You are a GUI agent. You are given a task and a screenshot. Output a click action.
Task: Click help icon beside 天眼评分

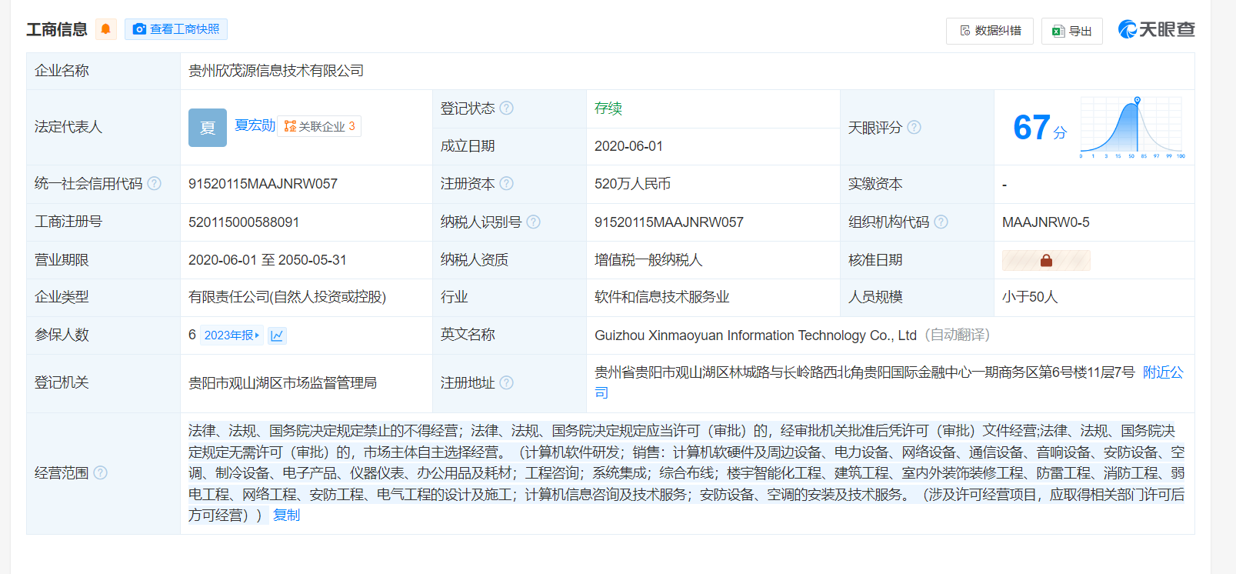(914, 127)
